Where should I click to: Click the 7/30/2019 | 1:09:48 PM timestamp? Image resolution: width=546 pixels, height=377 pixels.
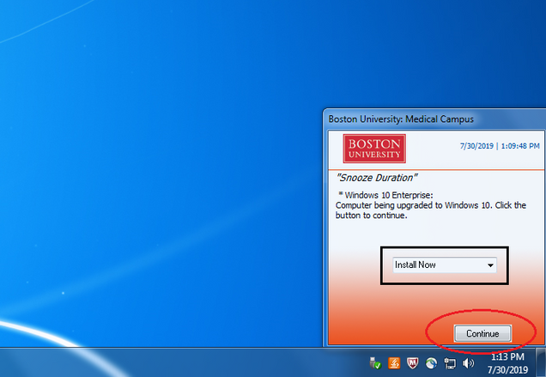click(x=500, y=146)
